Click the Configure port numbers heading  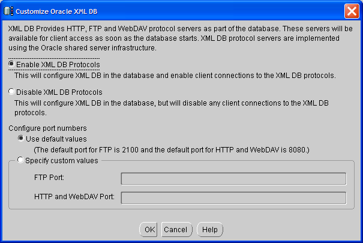point(48,128)
